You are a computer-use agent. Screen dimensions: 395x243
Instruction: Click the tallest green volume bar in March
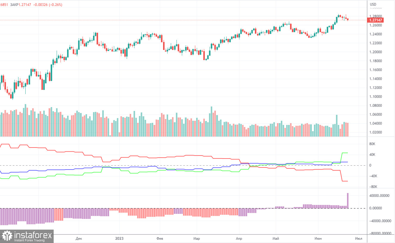(212, 121)
